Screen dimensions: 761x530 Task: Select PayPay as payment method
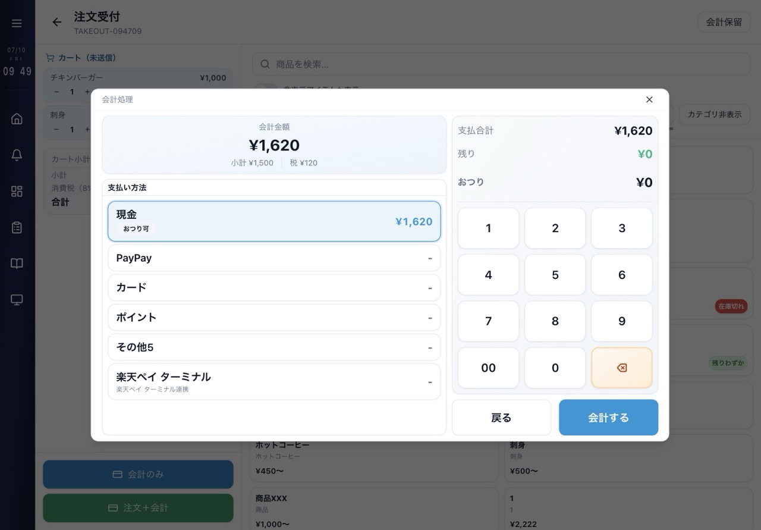click(274, 258)
